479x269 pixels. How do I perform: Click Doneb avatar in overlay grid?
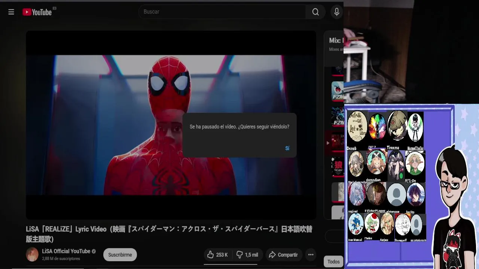pyautogui.click(x=357, y=126)
